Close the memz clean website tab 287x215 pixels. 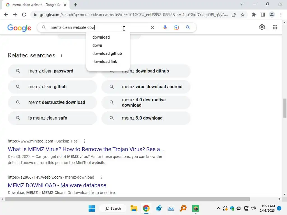[65, 5]
